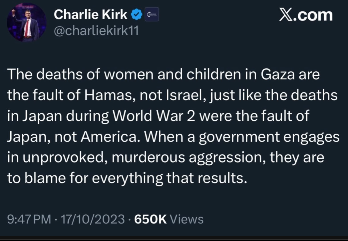Click the word everything in the tweet
The width and height of the screenshot is (348, 241).
127,178
